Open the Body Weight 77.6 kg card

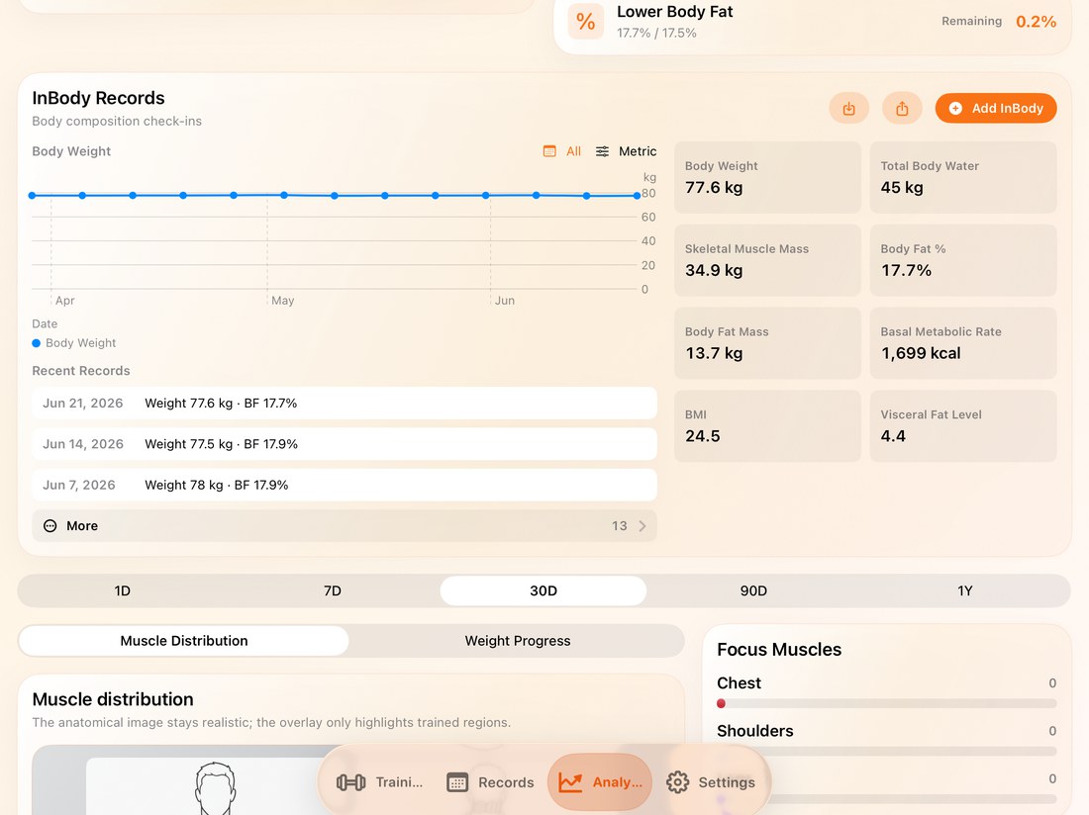767,178
